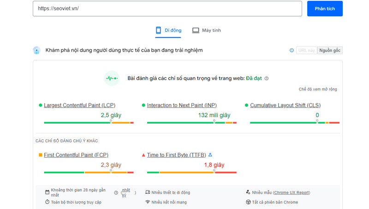The width and height of the screenshot is (369, 209).
Task: Open the Largest Contentful Paint (LCP) link
Action: 78,105
